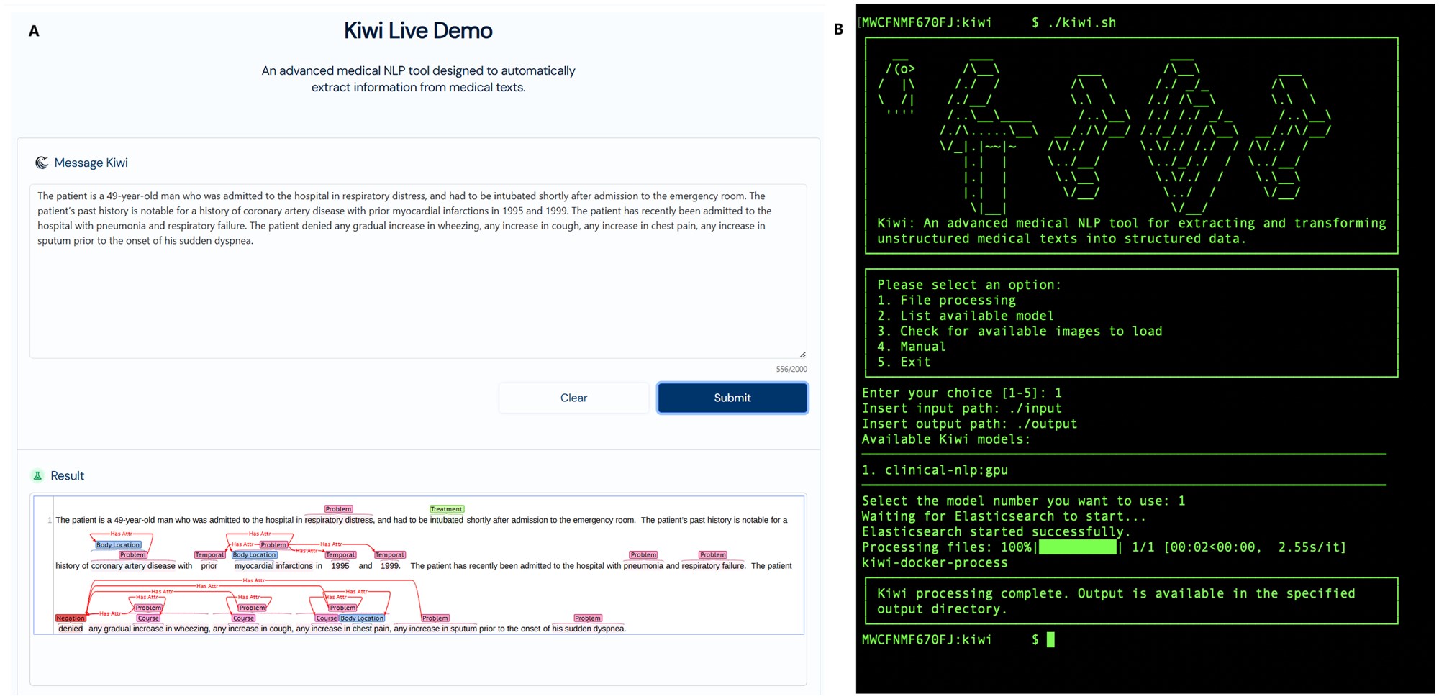This screenshot has width=1439, height=699.
Task: Click '3. Check for available images to load'
Action: tap(1020, 331)
